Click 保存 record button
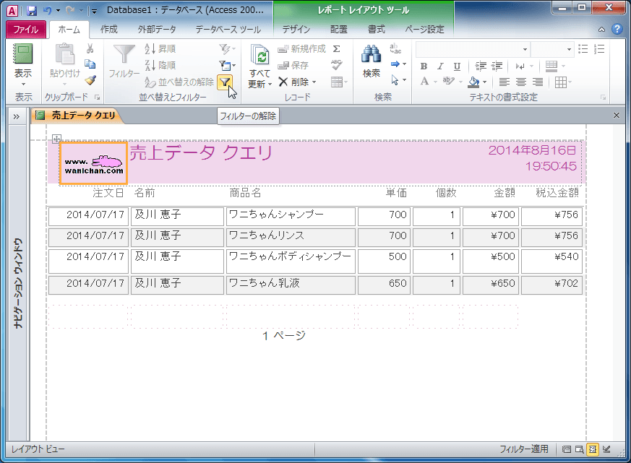The width and height of the screenshot is (631, 463). (293, 65)
